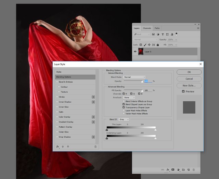Screen dimensions: 219x179
Task: Switch to the Channels tab
Action: (x=147, y=28)
